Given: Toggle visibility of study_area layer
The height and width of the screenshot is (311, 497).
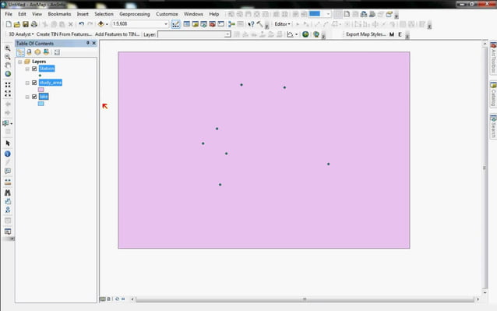Looking at the screenshot, I should (x=34, y=83).
